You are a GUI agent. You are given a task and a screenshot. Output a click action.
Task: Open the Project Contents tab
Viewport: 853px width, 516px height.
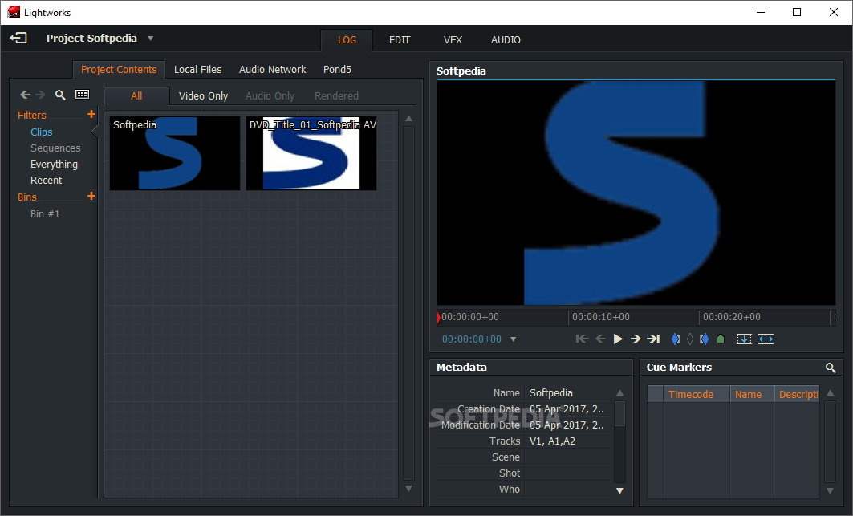point(119,69)
